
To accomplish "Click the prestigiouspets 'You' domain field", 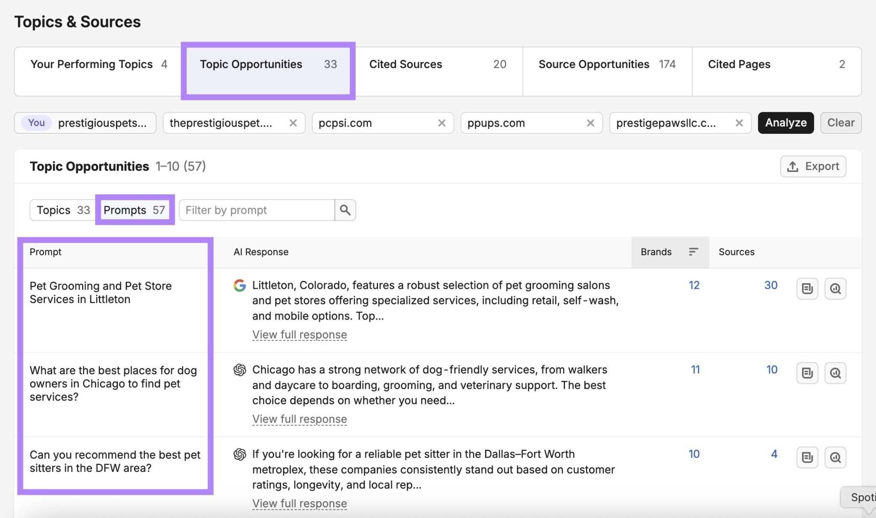I will click(85, 123).
